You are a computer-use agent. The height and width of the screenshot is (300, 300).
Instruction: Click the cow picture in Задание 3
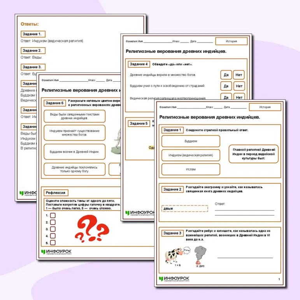174,255
